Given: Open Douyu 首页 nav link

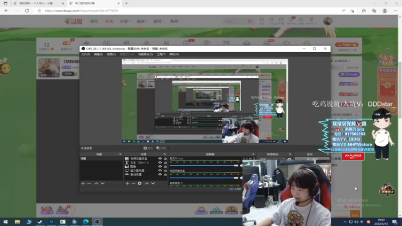Looking at the screenshot, I should (x=94, y=21).
